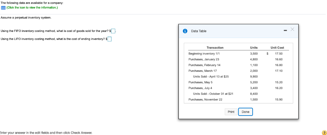Screen dimensions: 327x135
Task: Click the 8,400 units sold value
Action: tap(254, 94)
